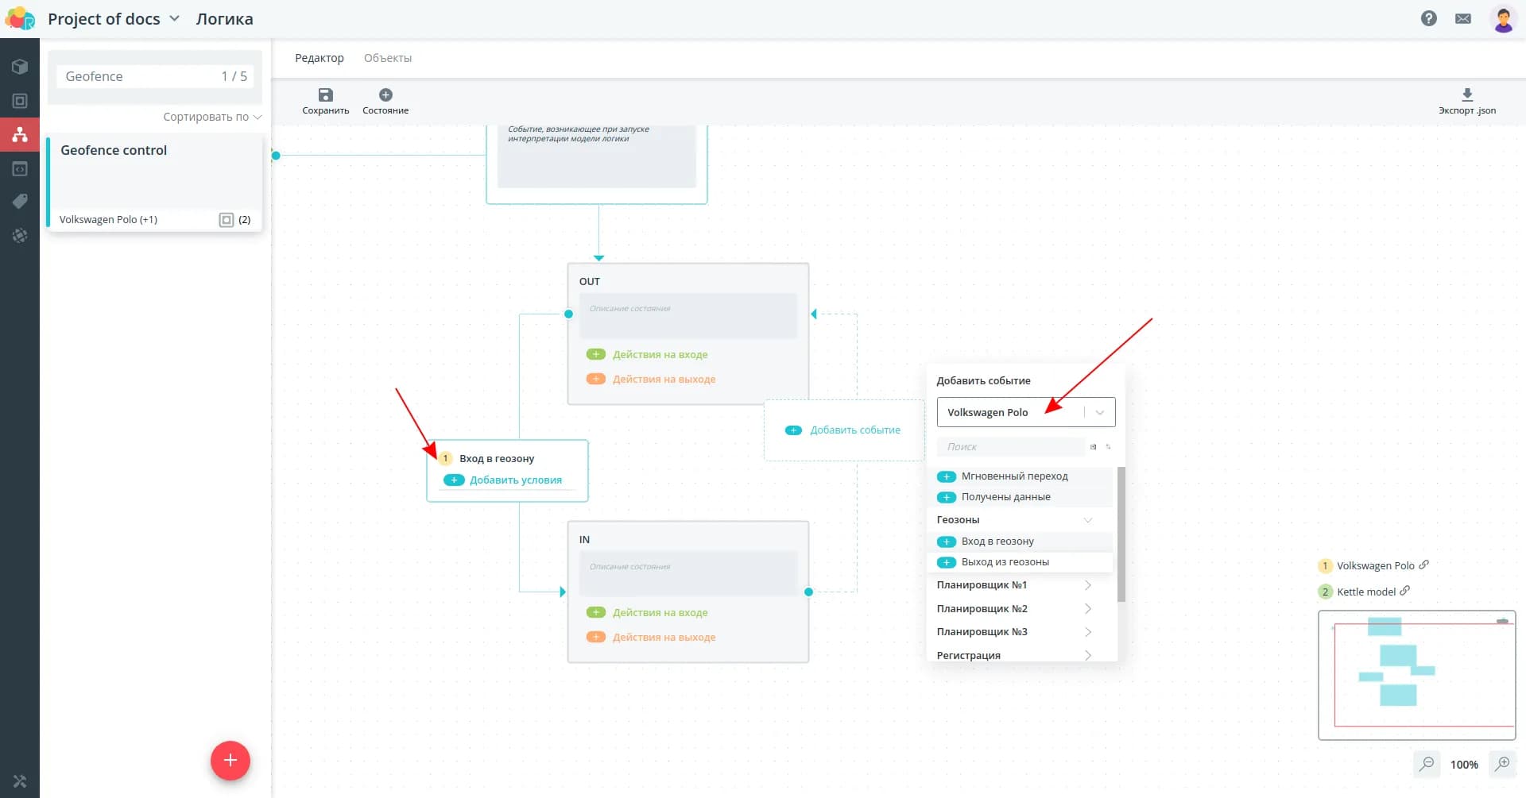Click the add State (Состояние) icon
This screenshot has height=798, width=1526.
point(385,95)
